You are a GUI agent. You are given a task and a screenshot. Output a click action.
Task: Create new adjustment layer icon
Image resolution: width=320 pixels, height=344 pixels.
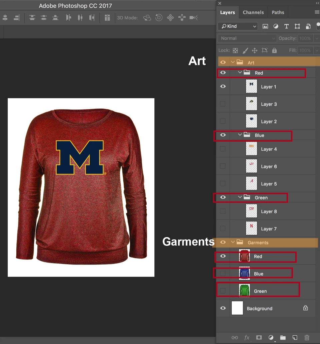[x=271, y=337]
